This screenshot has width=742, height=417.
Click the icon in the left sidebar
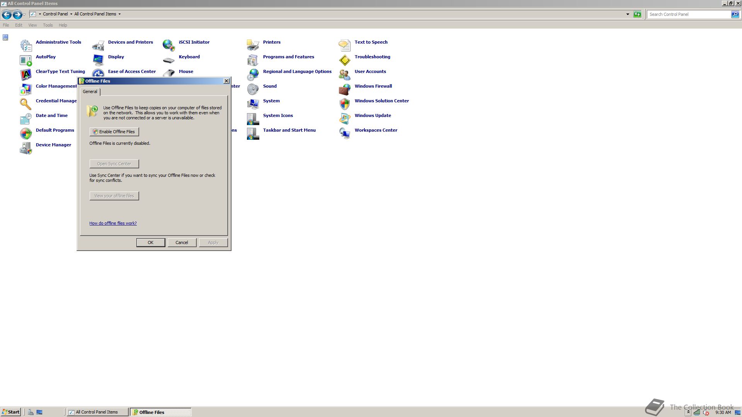5,37
